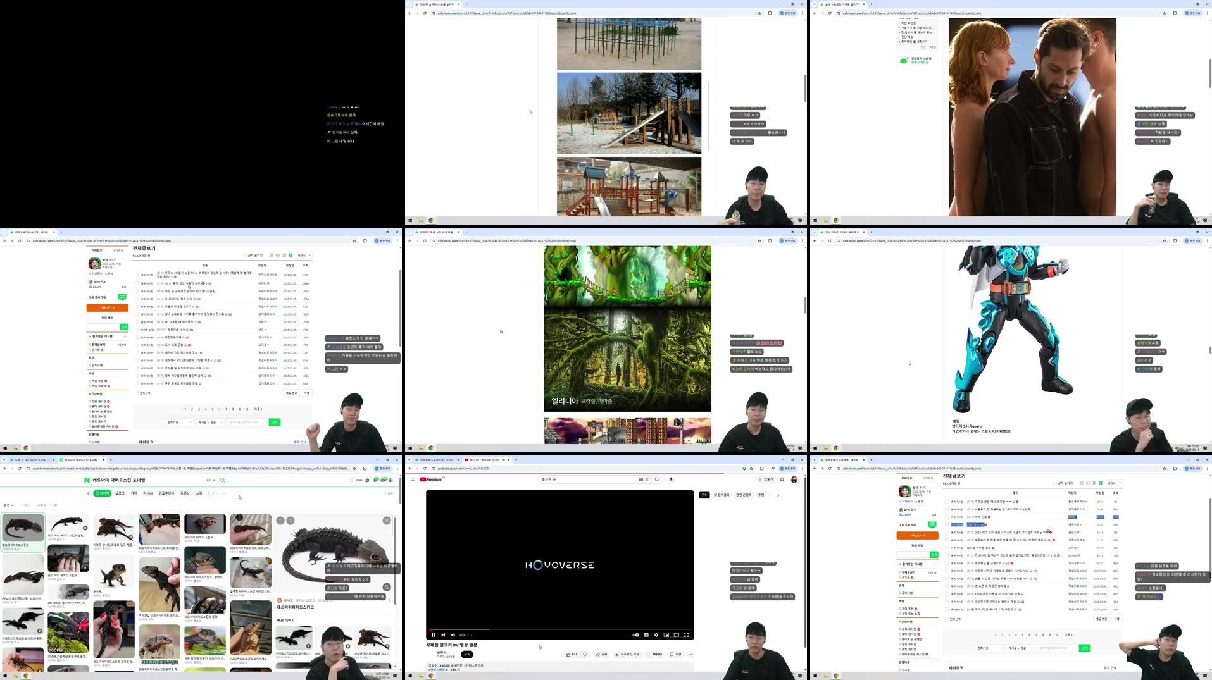This screenshot has height=680, width=1212.
Task: Click the YouTube search magnifier button
Action: click(x=657, y=479)
